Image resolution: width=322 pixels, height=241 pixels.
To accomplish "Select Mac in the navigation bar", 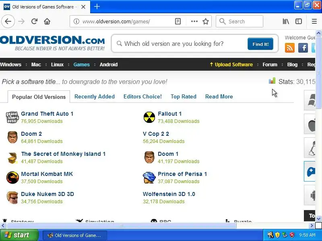I will click(36, 65).
